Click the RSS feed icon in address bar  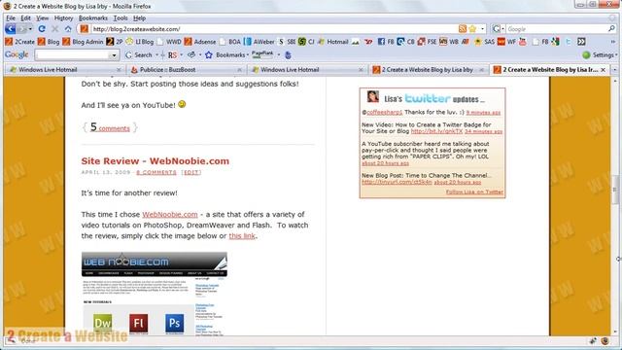point(463,29)
